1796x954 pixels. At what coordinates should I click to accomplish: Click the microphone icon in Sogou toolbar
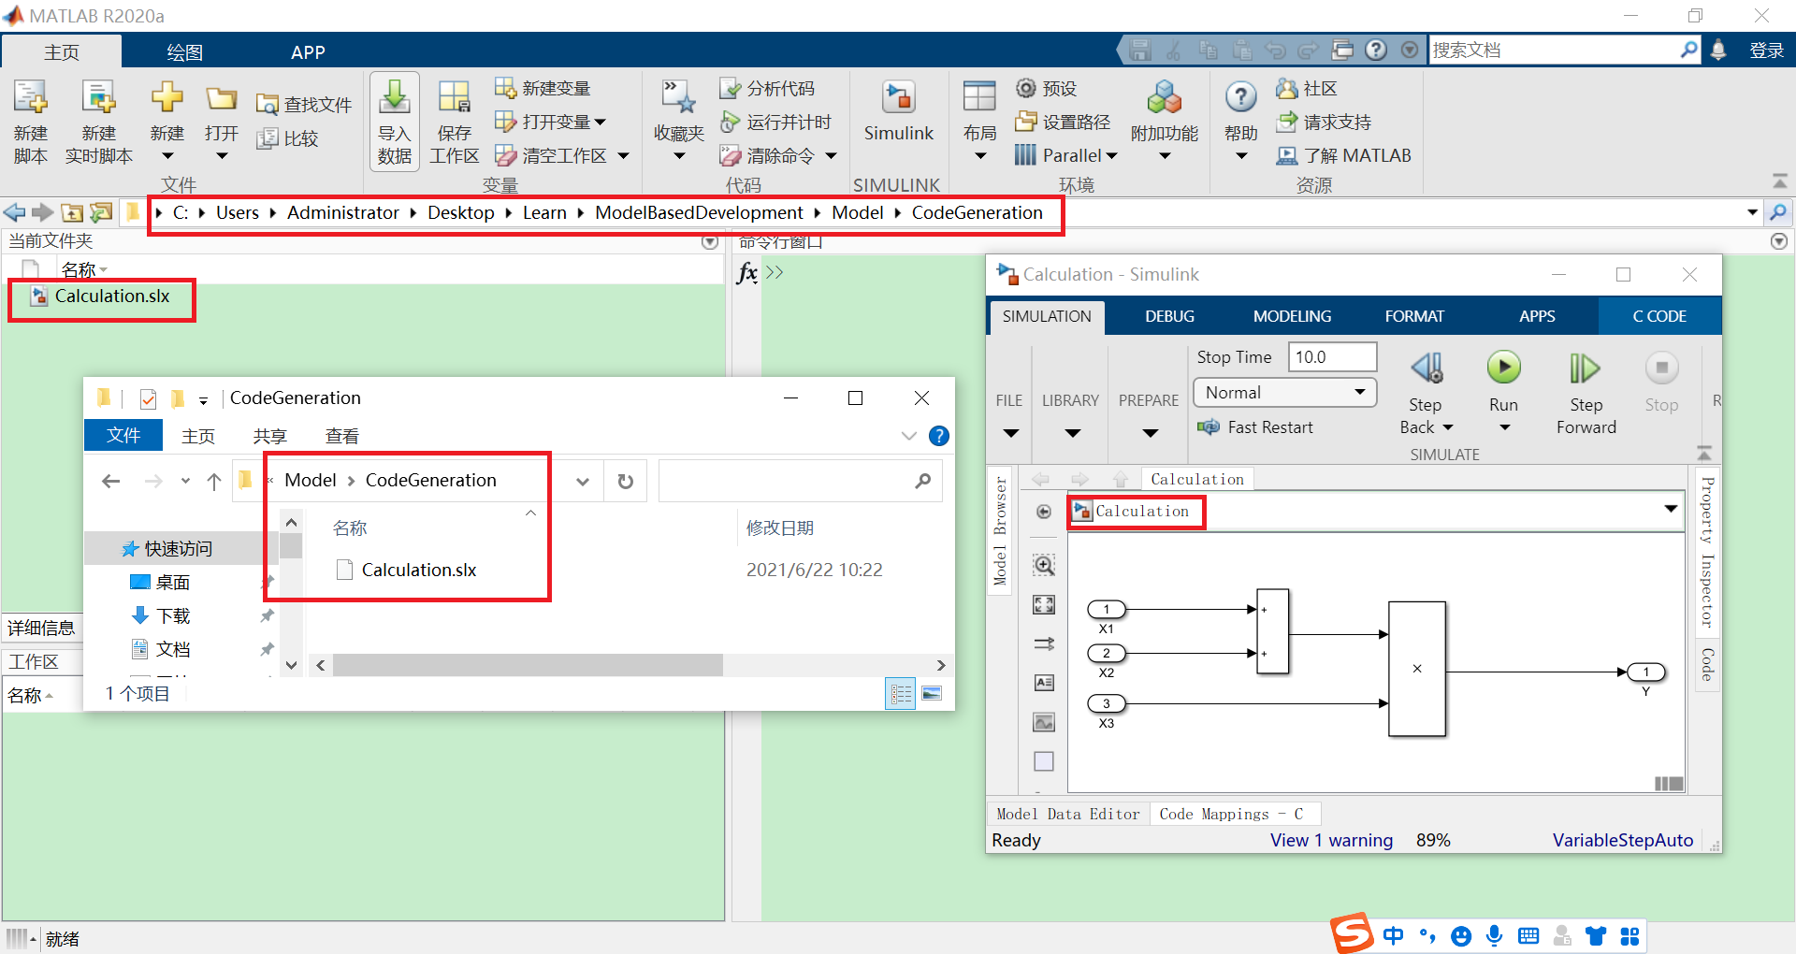click(x=1495, y=935)
